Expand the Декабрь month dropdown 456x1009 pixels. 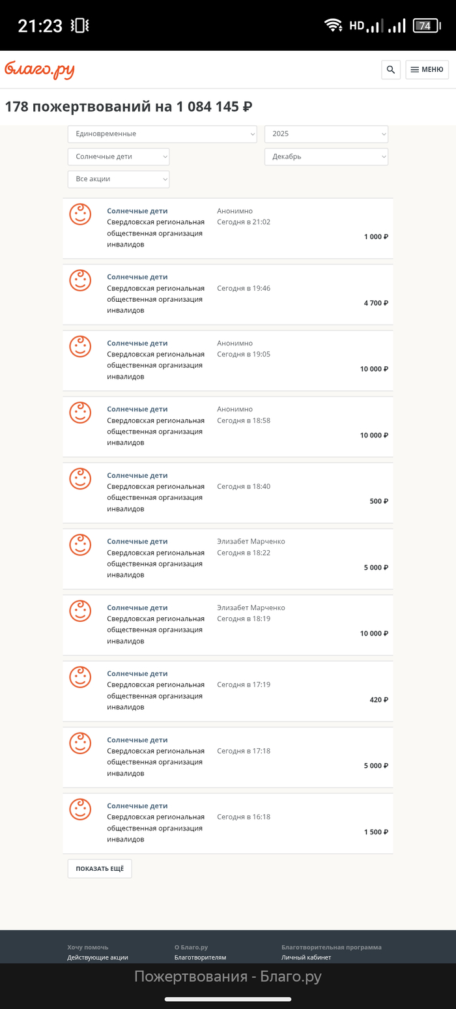click(x=326, y=156)
